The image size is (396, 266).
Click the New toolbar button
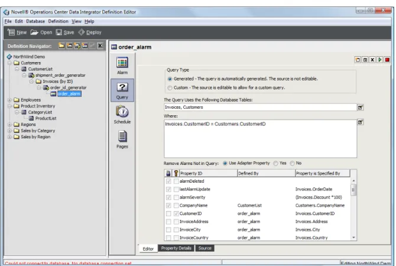(x=17, y=33)
